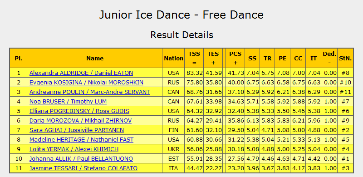Screen dimensions: 363x177
Task: Click the PCS column header
Action: tap(235, 58)
